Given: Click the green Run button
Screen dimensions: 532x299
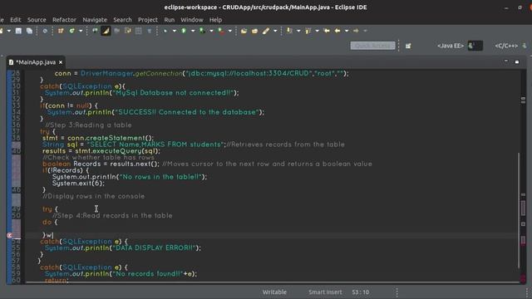Looking at the screenshot, I should 184,31.
